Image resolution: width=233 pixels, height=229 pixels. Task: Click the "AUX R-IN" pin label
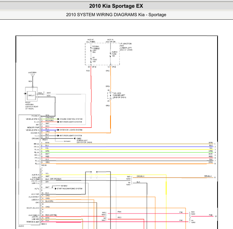coord(36,175)
